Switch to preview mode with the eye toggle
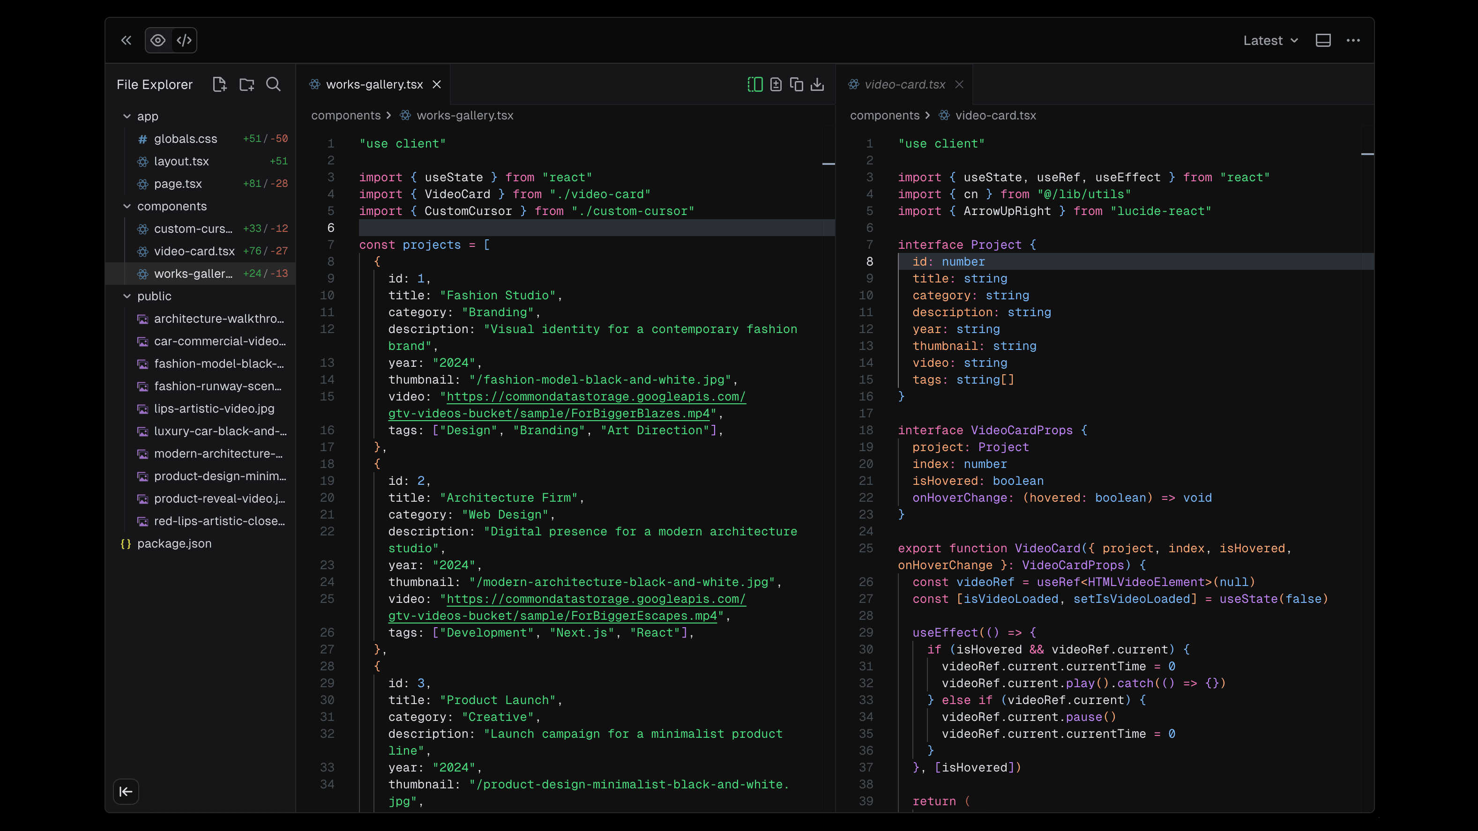Viewport: 1478px width, 831px height. [158, 40]
